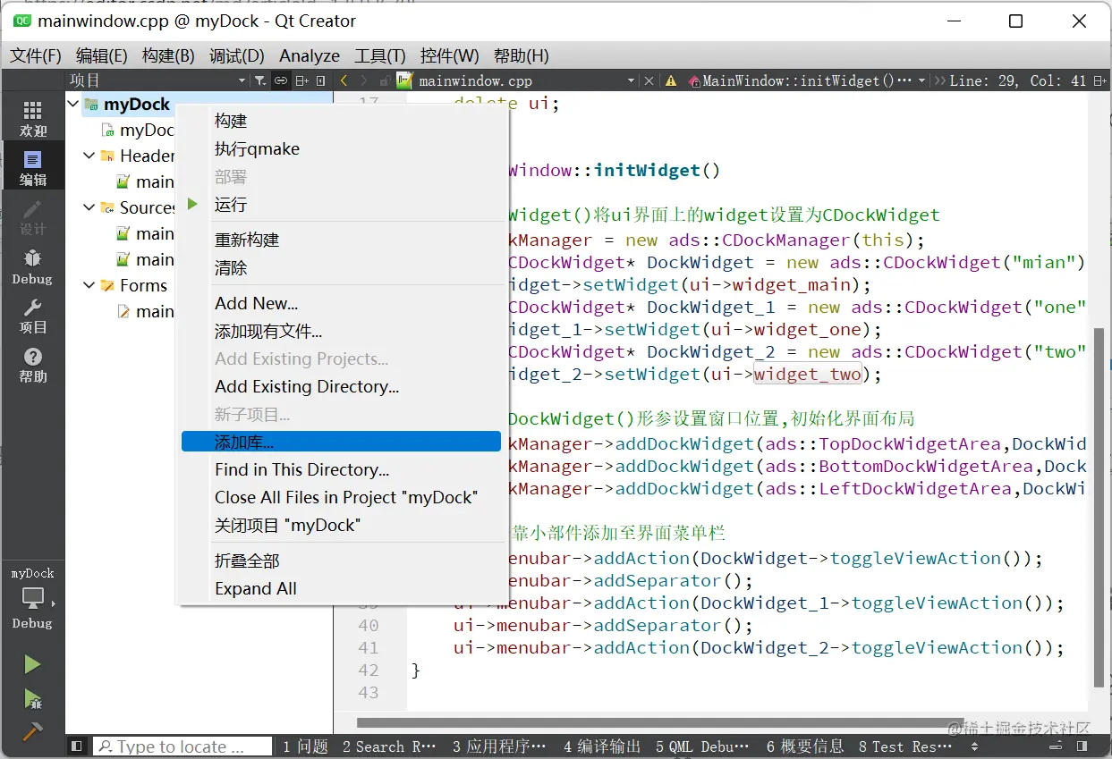
Task: Choose Add New... in context menu
Action: pyautogui.click(x=341, y=303)
